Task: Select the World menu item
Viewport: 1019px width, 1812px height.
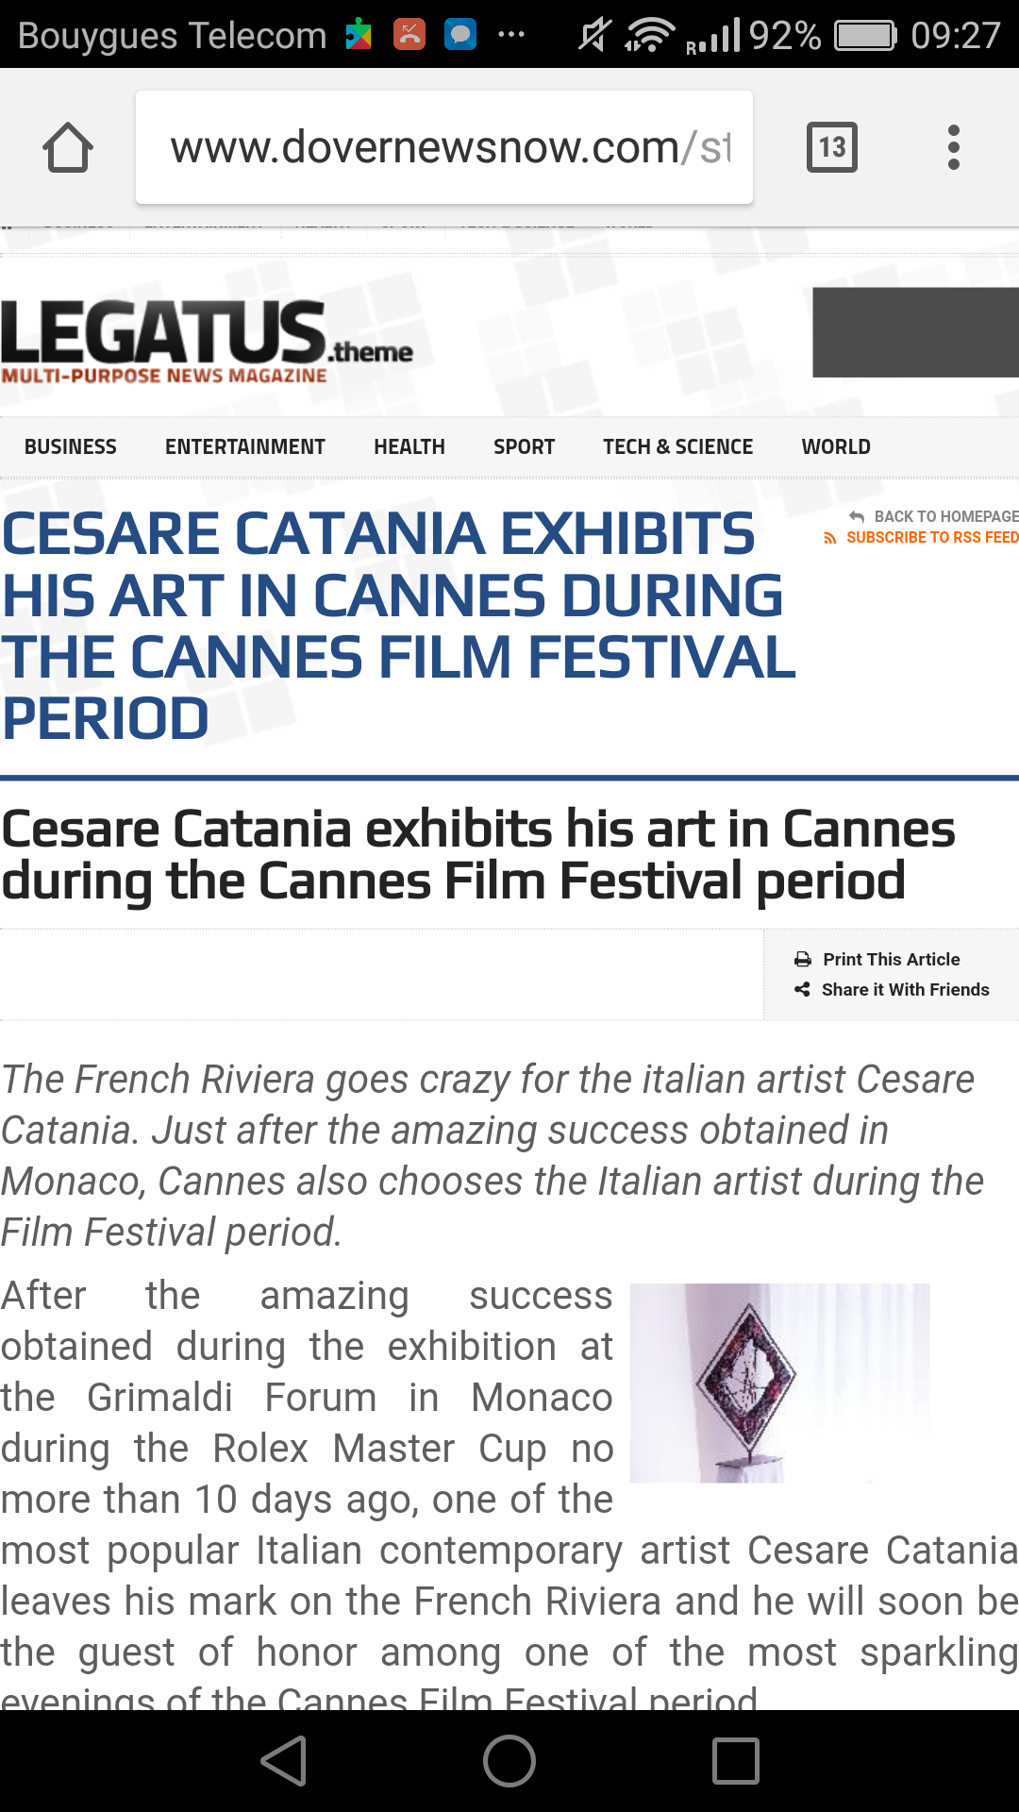Action: [x=836, y=447]
